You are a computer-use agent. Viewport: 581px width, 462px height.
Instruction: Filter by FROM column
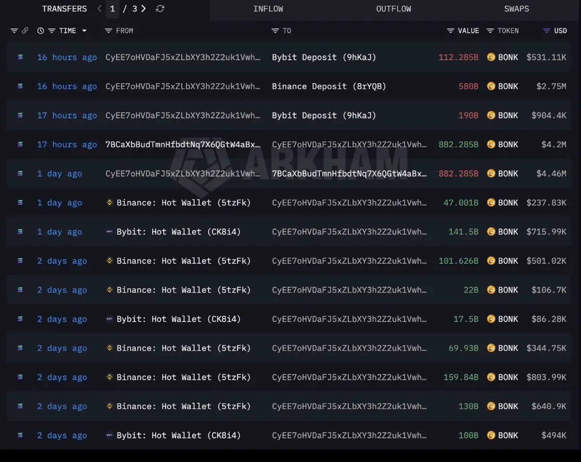click(108, 30)
